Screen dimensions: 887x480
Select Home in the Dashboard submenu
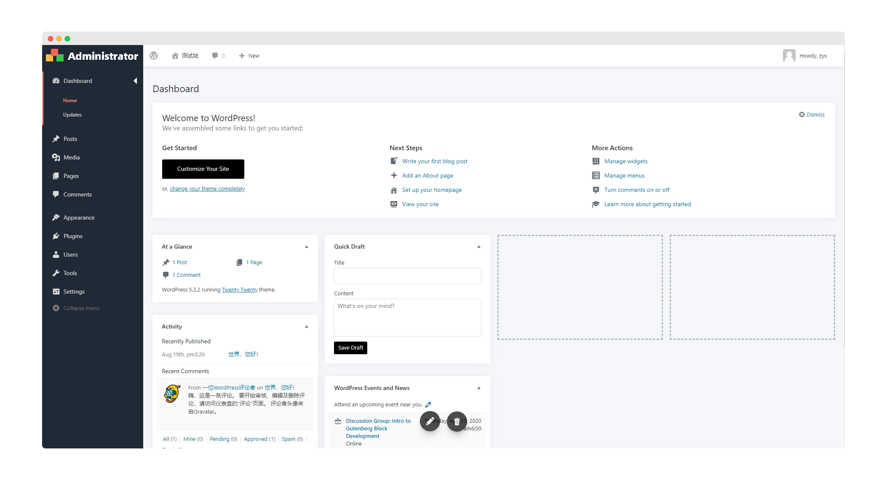(70, 101)
